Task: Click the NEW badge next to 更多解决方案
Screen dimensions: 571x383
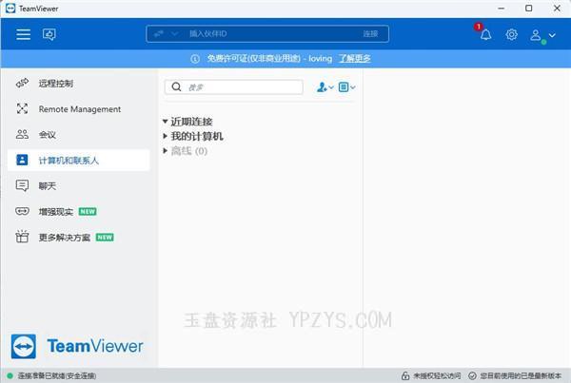Action: point(105,238)
